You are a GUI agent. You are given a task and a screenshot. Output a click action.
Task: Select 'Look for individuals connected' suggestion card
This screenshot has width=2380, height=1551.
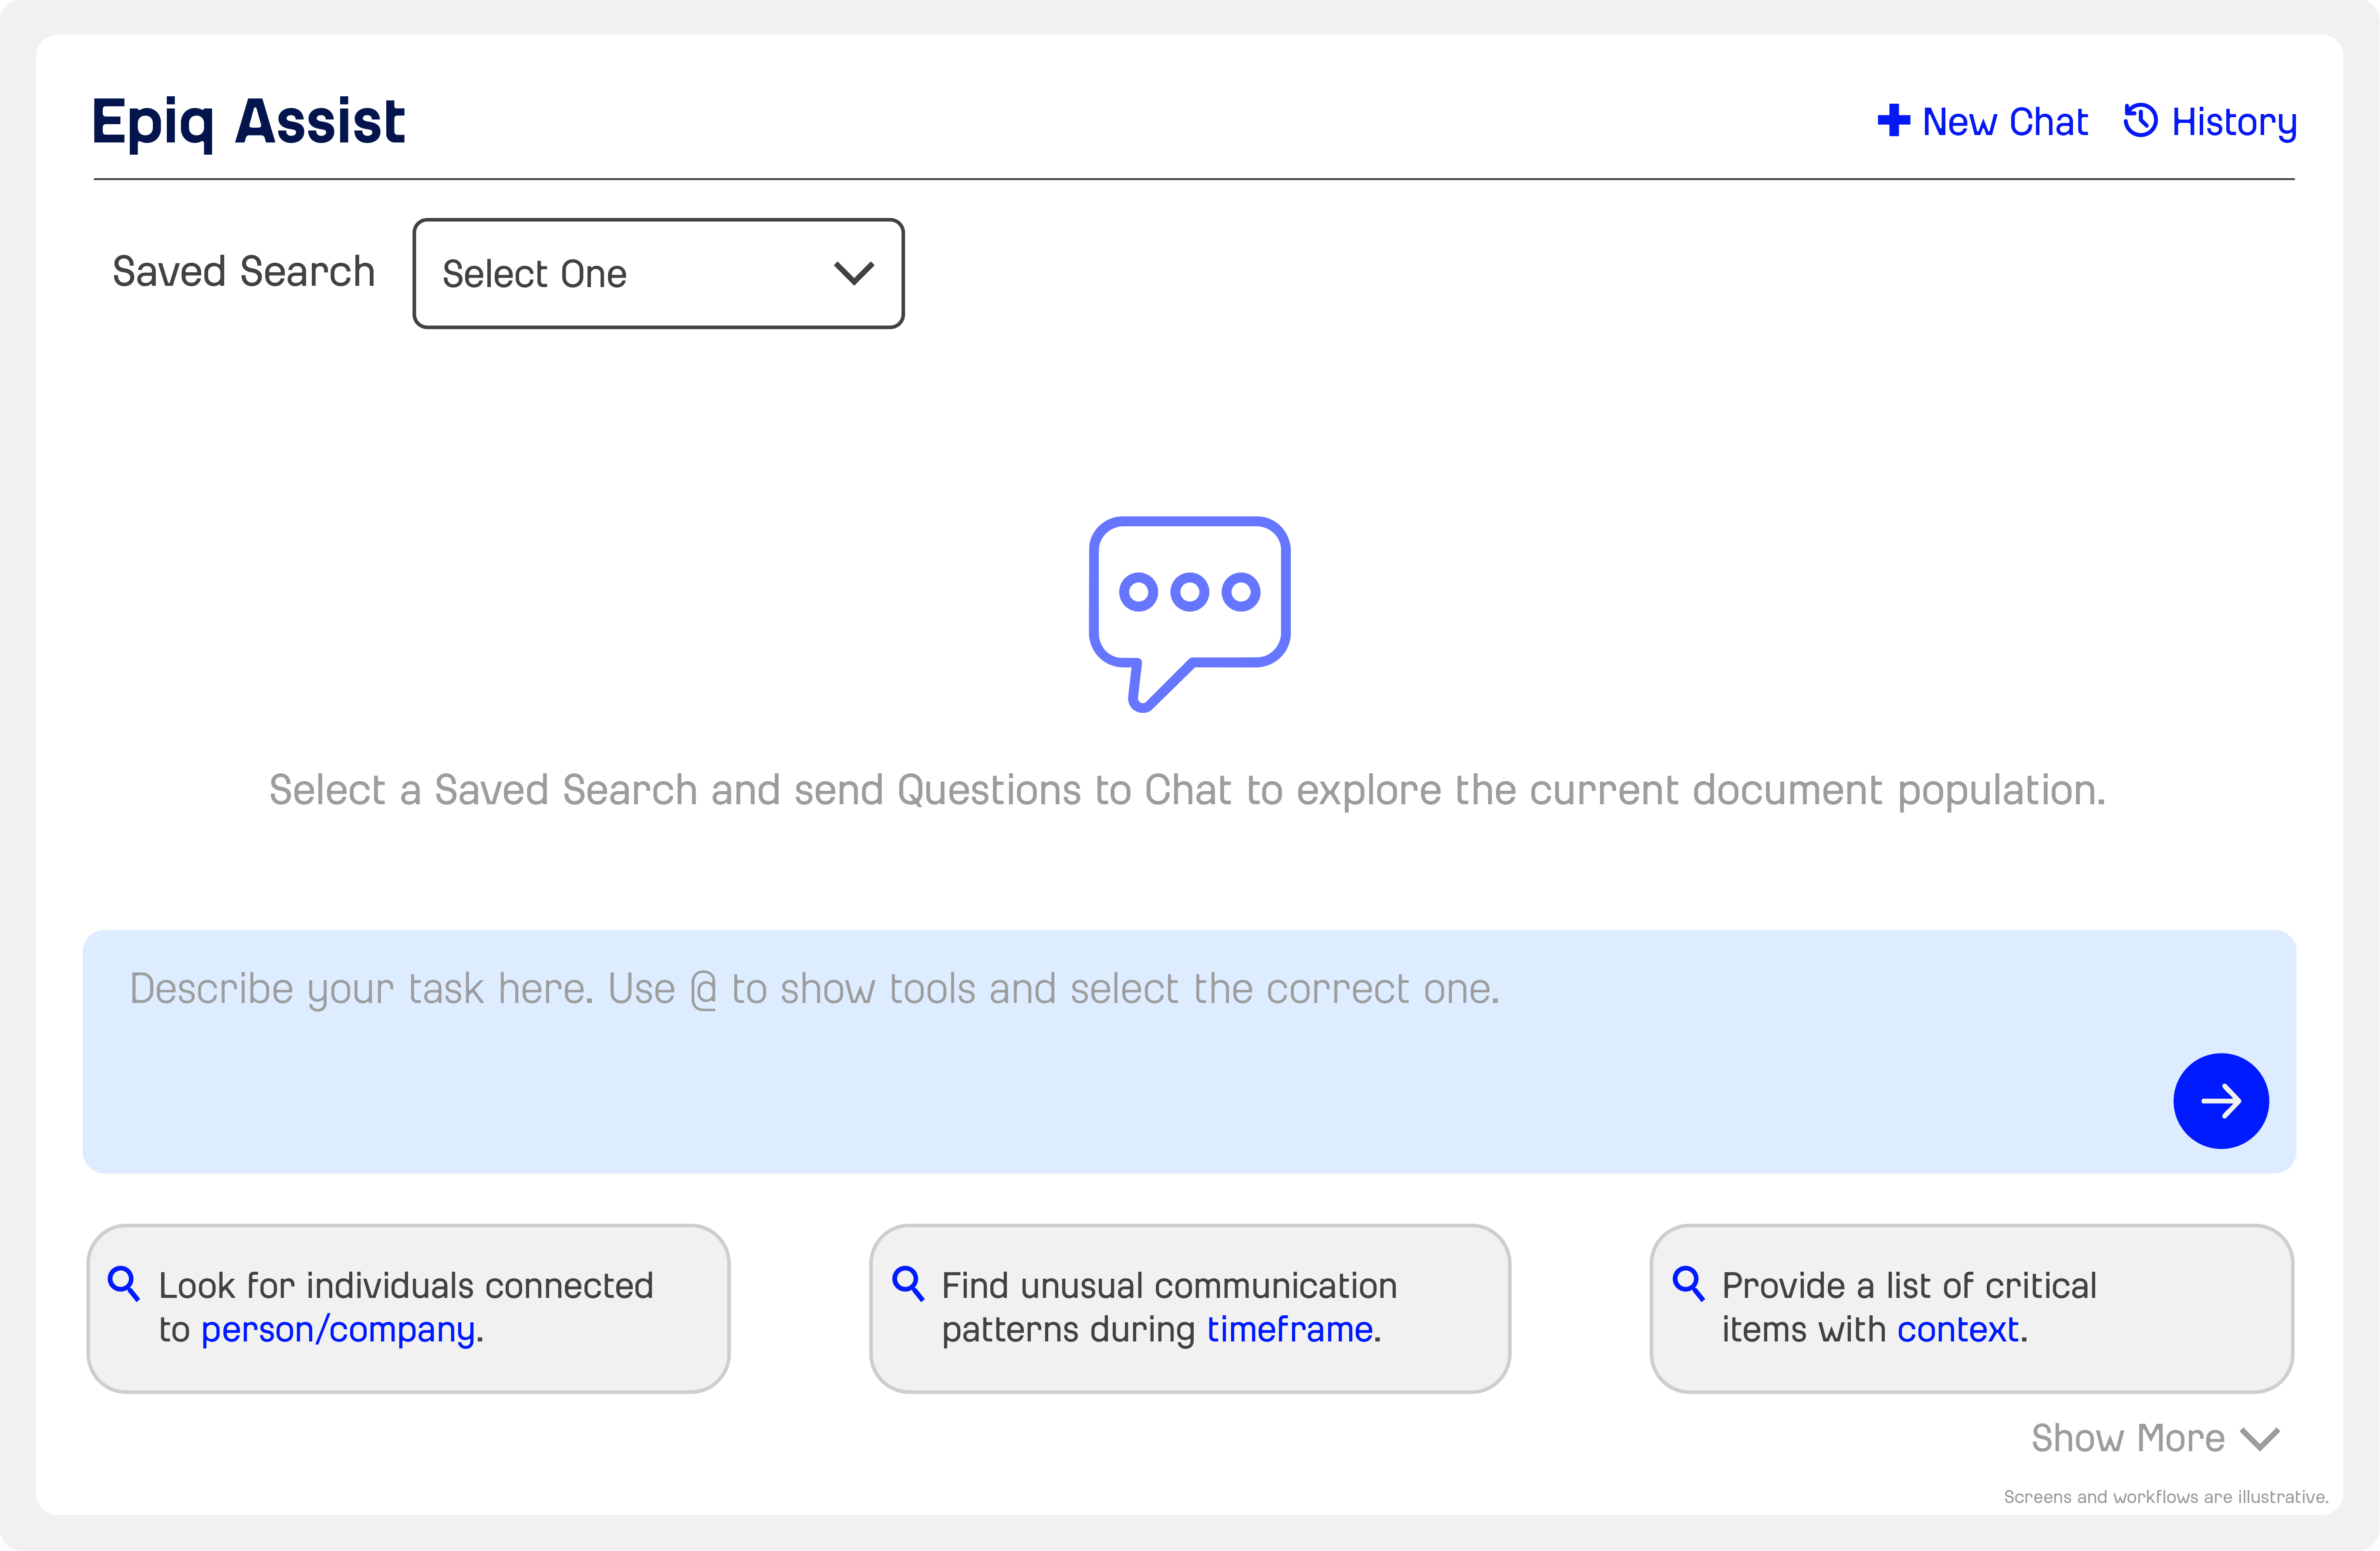[408, 1308]
